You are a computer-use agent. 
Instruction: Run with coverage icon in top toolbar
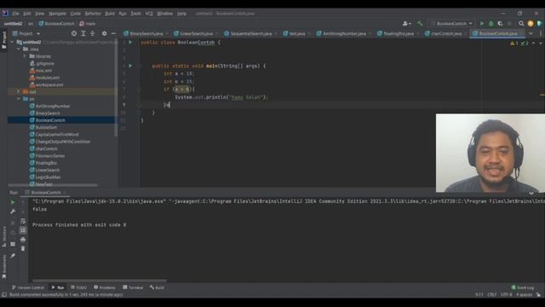pyautogui.click(x=500, y=24)
